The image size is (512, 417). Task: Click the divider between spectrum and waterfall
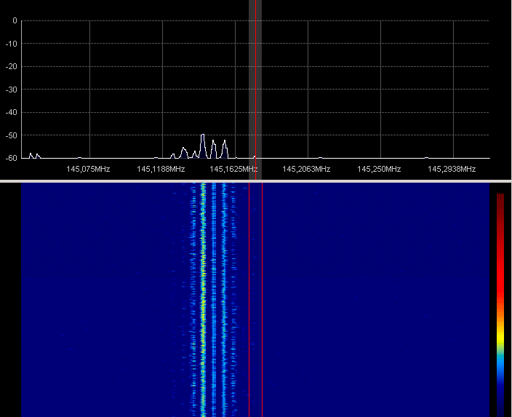pos(256,180)
